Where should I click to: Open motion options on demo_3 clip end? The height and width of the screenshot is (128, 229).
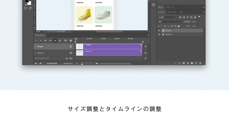141,51
